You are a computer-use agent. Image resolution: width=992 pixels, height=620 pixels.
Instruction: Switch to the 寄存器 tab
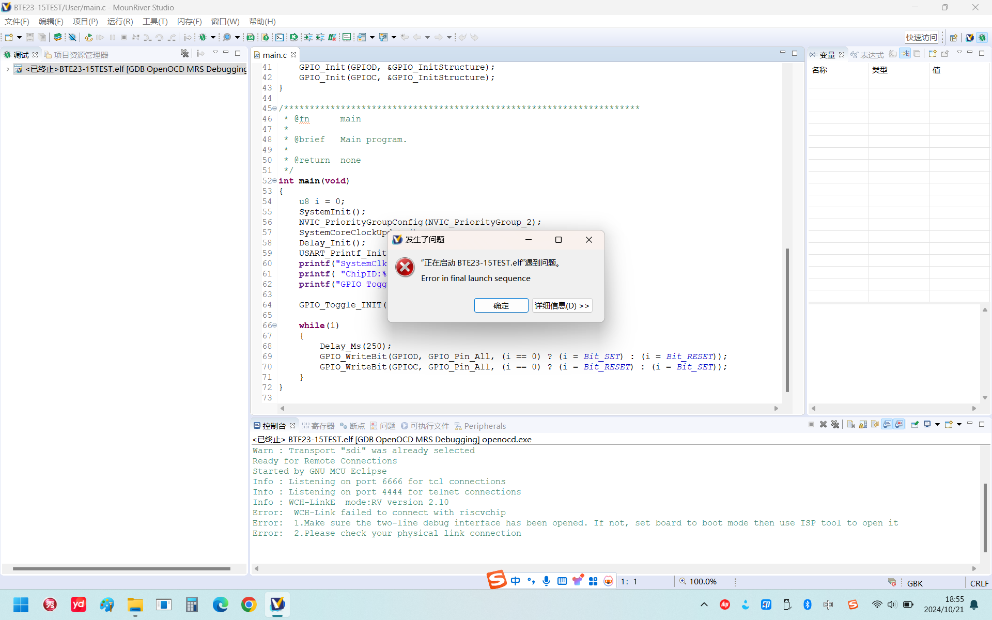[x=318, y=426]
